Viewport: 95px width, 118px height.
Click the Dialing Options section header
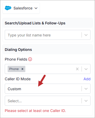[18, 50]
